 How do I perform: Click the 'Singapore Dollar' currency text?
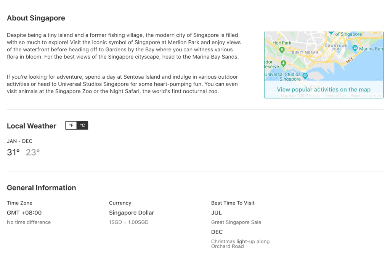(132, 213)
